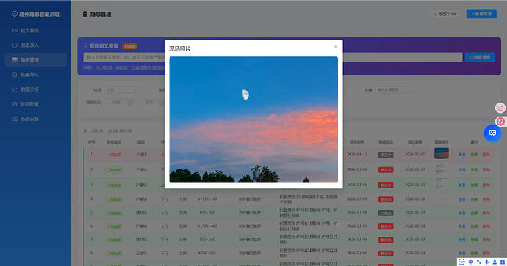Open the dashboard item with the gauge icon
Image resolution: width=507 pixels, height=266 pixels.
pos(35,30)
